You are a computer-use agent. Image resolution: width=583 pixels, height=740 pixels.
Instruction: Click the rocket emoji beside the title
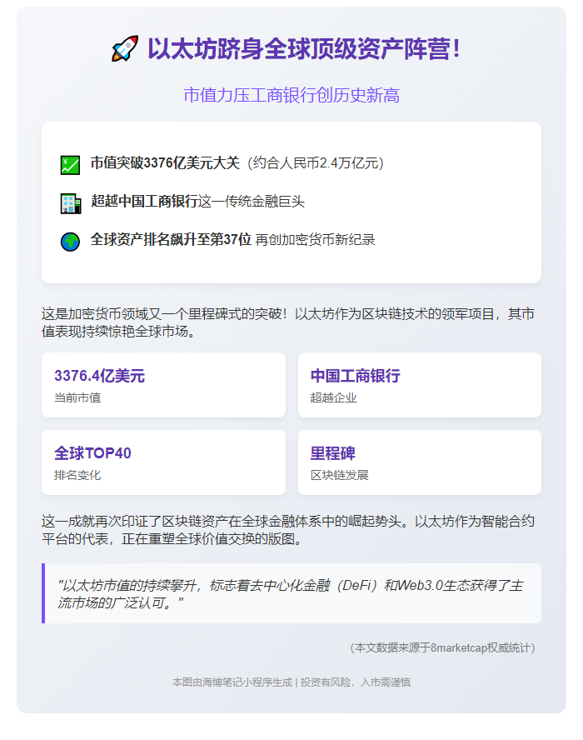125,48
